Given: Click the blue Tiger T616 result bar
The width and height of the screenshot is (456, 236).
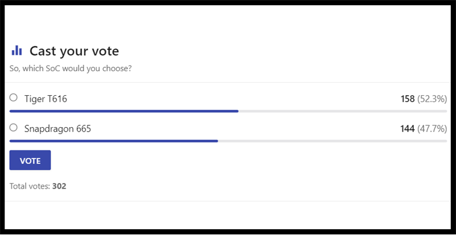Looking at the screenshot, I should (124, 111).
